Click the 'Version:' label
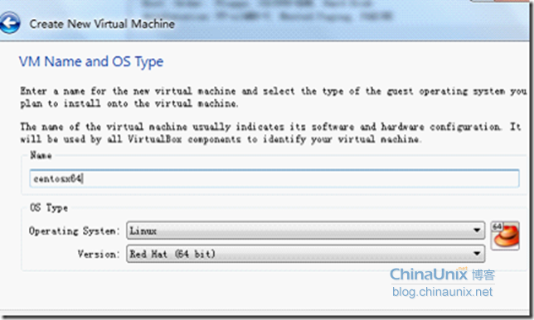 [x=99, y=254]
